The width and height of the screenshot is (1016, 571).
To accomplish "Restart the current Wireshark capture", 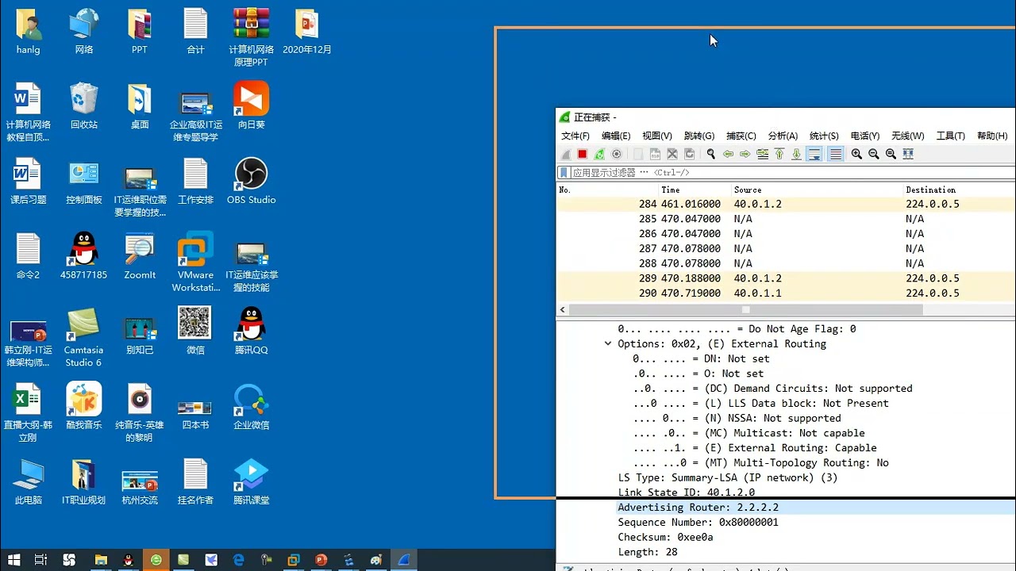I will coord(599,154).
